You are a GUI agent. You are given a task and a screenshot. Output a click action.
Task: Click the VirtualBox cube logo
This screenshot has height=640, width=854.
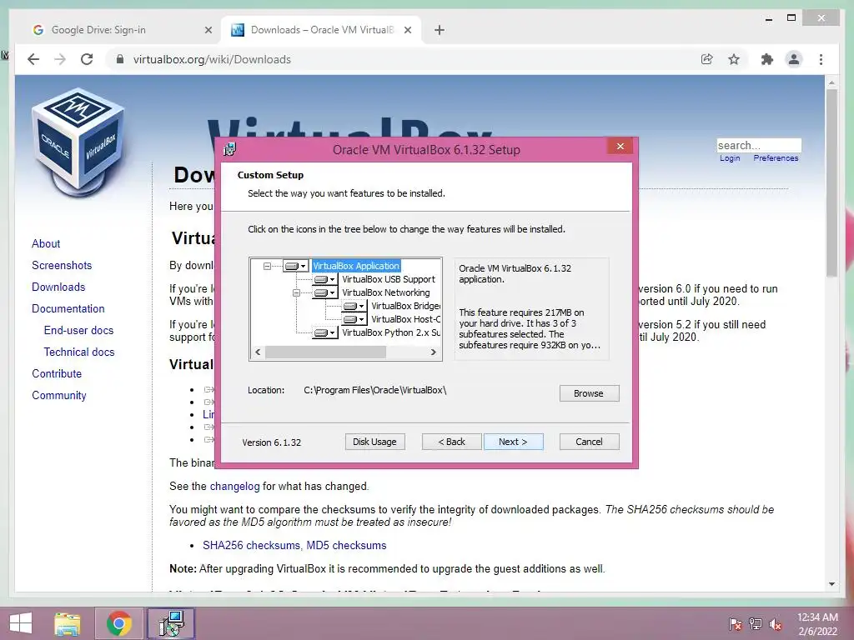click(x=78, y=142)
